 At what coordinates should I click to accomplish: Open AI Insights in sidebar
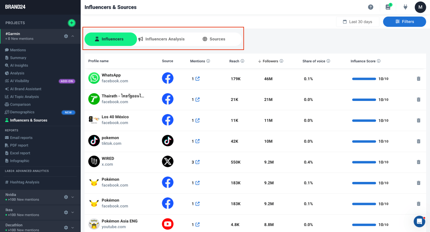tap(19, 66)
